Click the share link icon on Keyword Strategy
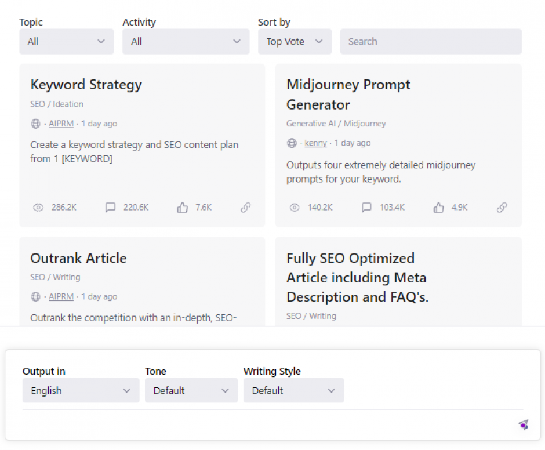 245,208
